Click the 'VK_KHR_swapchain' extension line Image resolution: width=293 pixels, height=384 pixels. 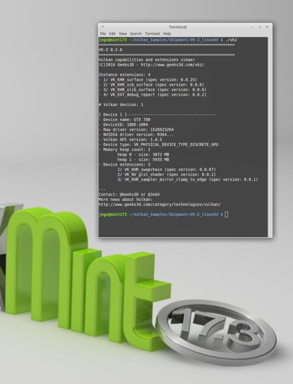pos(167,169)
